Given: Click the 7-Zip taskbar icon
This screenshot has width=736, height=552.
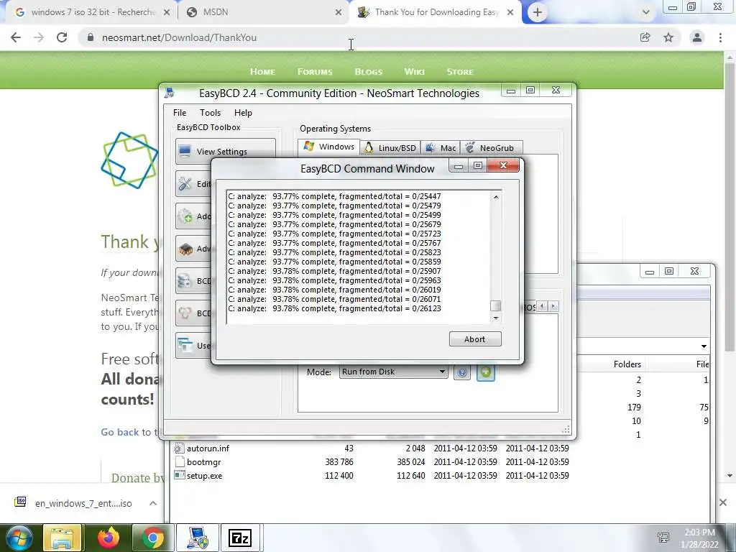Looking at the screenshot, I should point(240,538).
